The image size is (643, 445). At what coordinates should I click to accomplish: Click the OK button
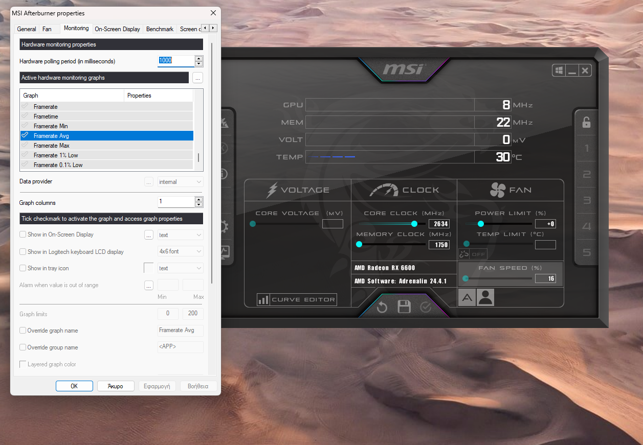(x=74, y=386)
